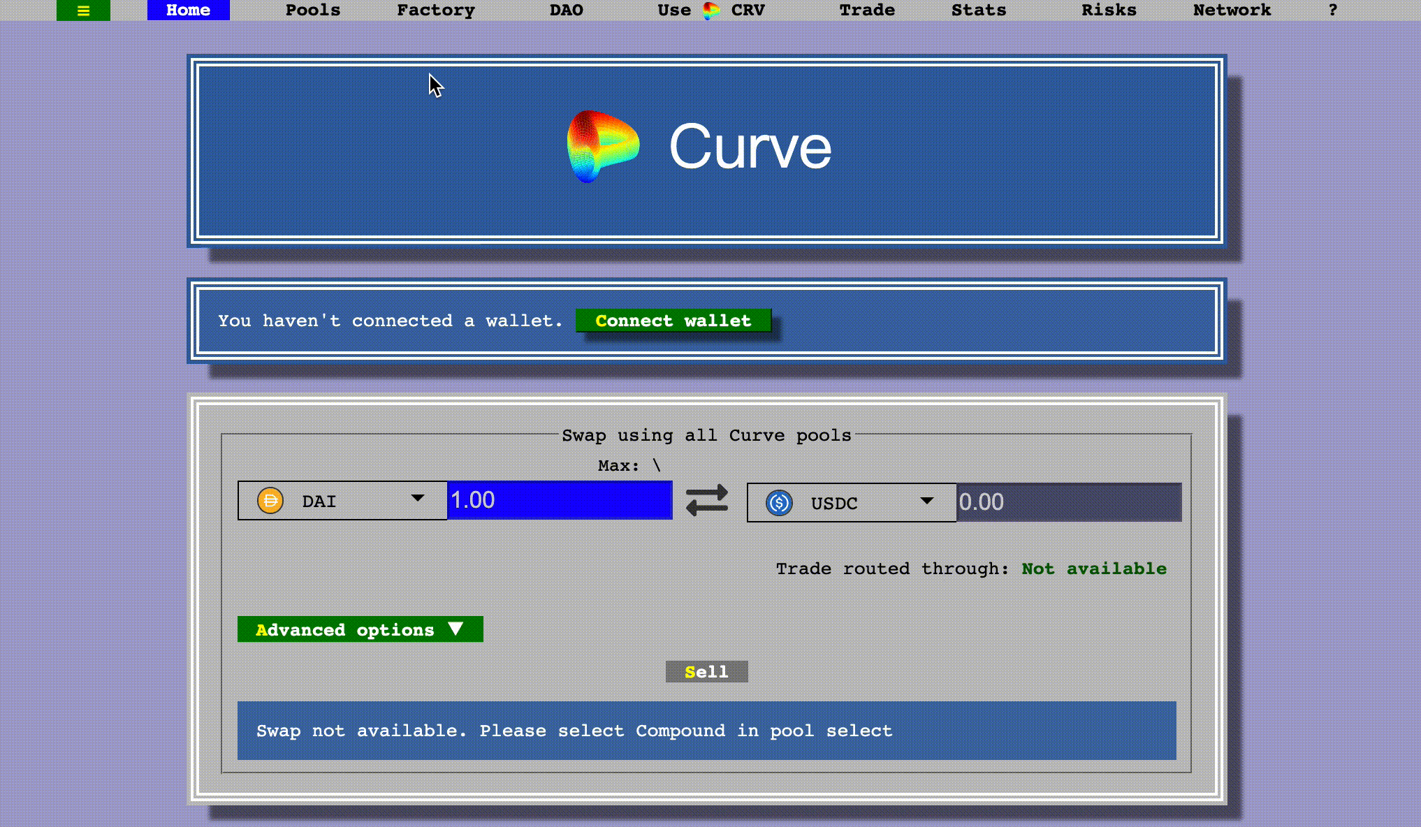Open the Pools menu item

(313, 10)
